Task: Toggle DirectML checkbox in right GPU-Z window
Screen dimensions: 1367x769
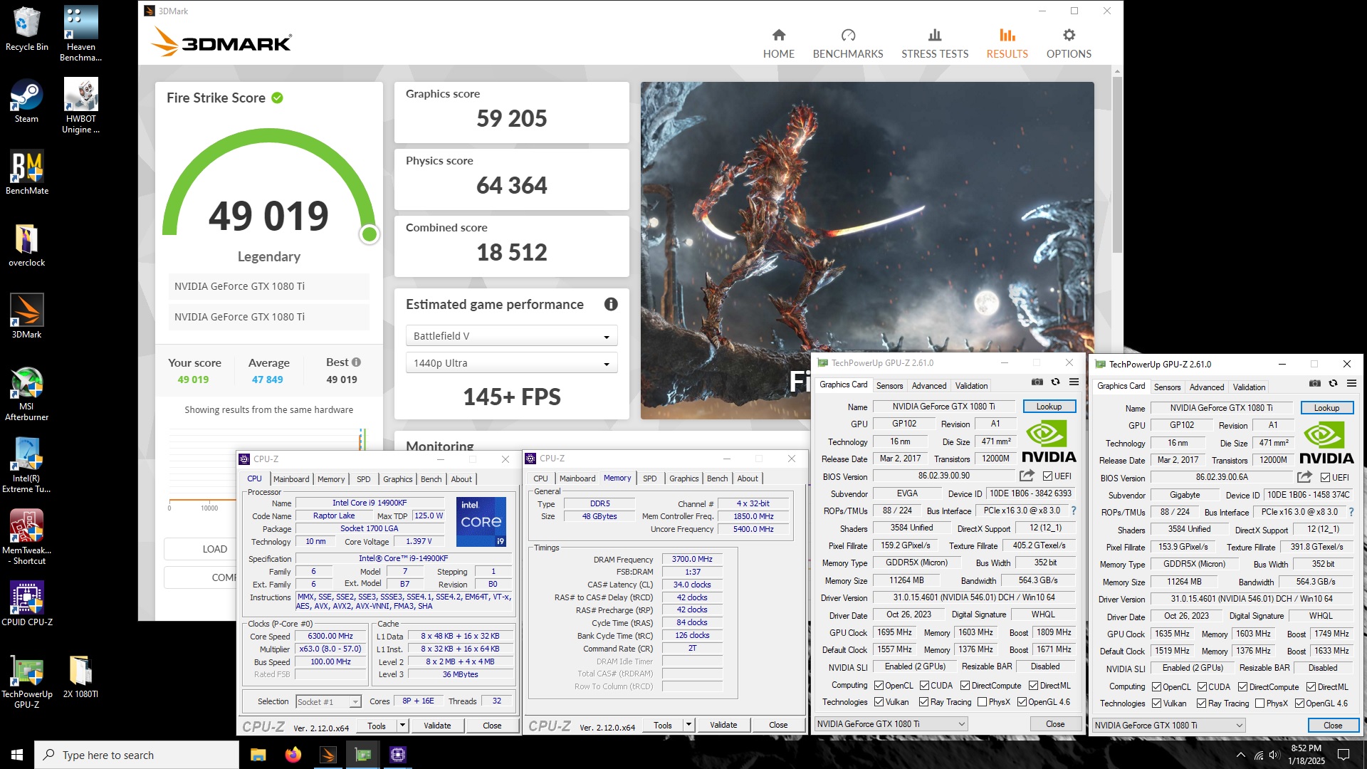Action: 1311,687
